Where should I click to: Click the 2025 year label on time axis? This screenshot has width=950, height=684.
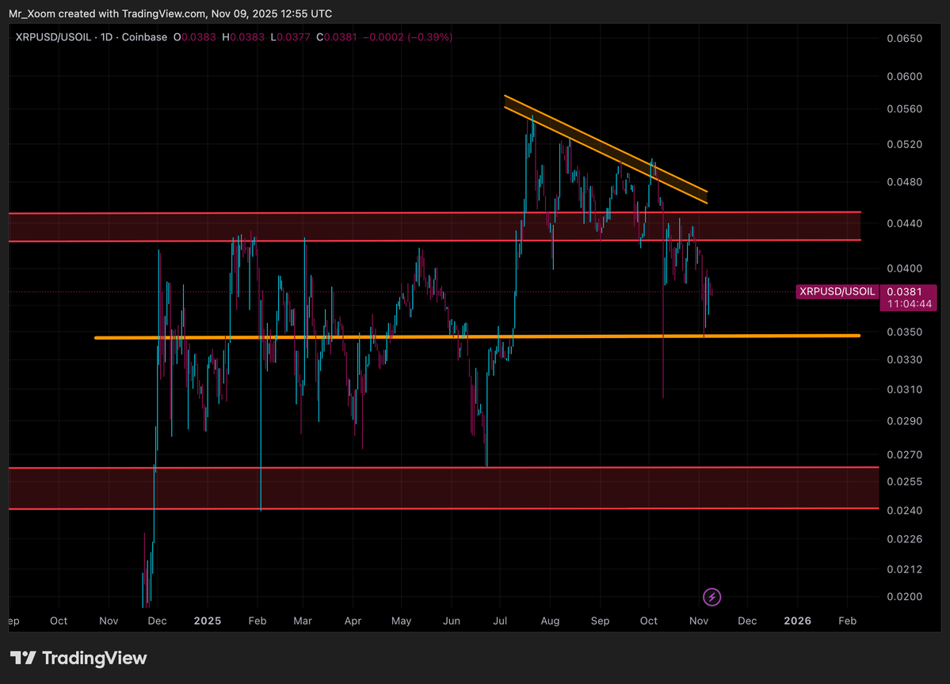(208, 621)
